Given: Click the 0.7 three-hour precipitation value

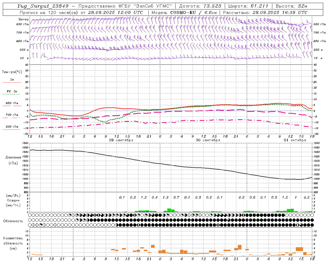Looking at the screenshot, I should click(176, 197).
